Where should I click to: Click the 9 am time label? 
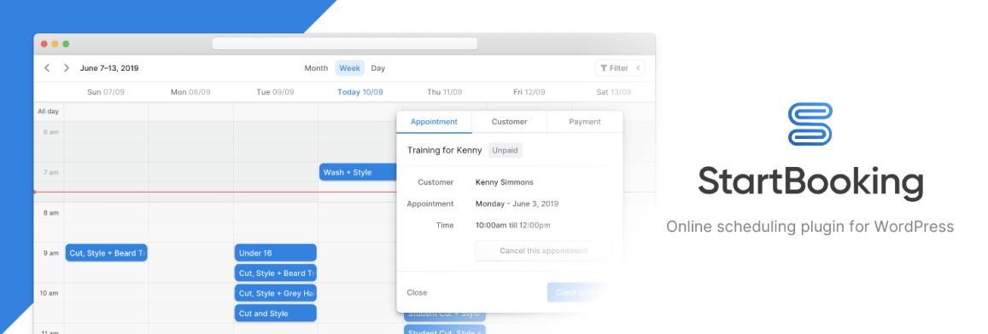pyautogui.click(x=51, y=253)
